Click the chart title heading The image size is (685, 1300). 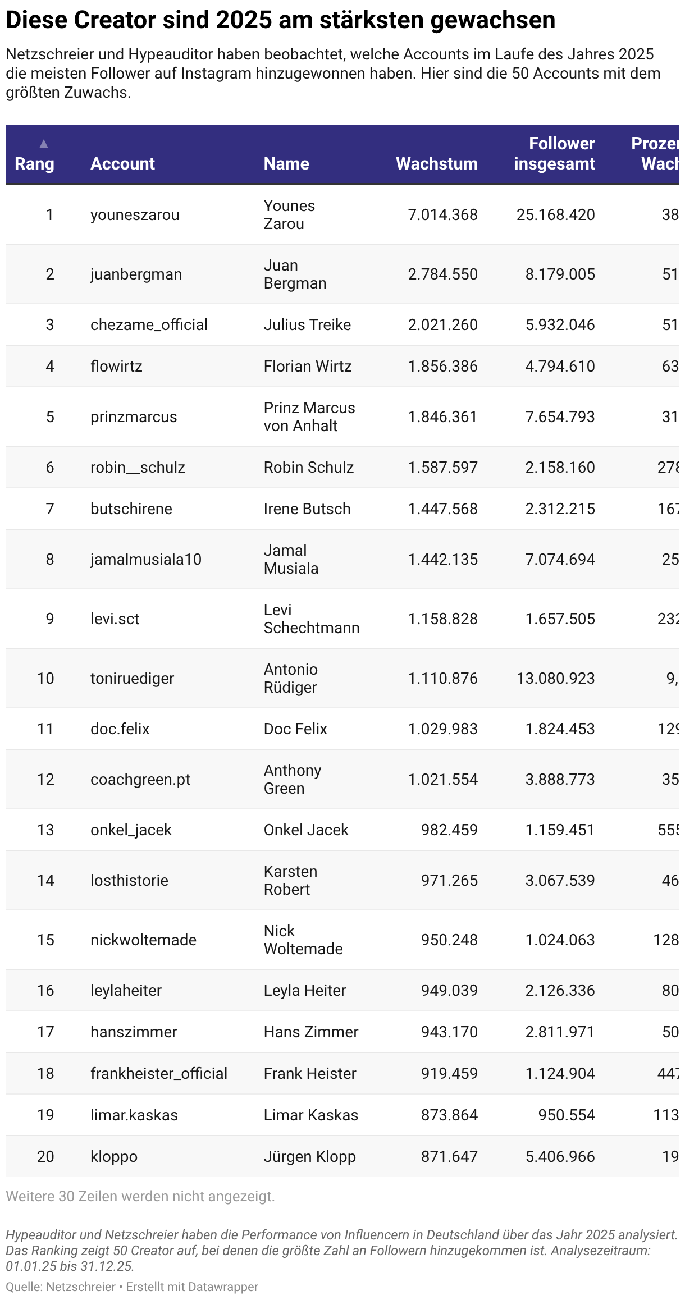pos(281,20)
